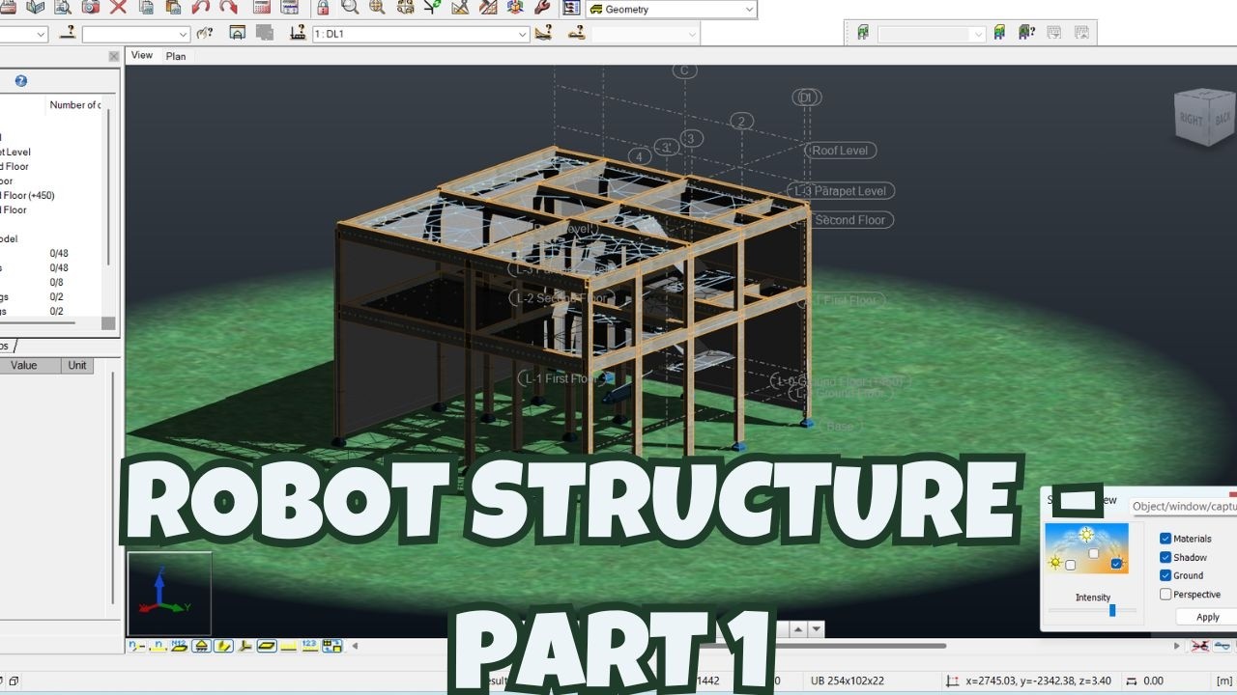Click the up arrow button below the viewport

798,629
